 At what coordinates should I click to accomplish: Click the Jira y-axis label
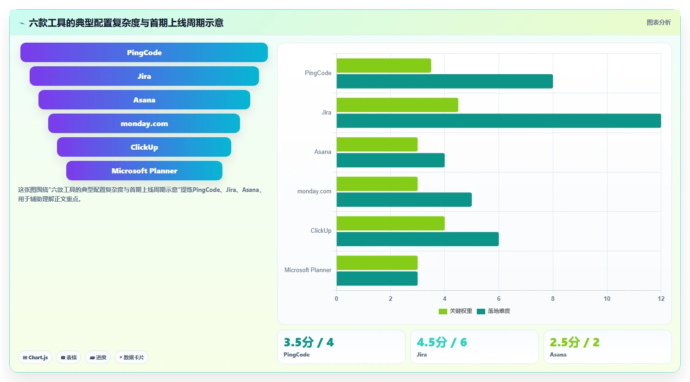[326, 113]
